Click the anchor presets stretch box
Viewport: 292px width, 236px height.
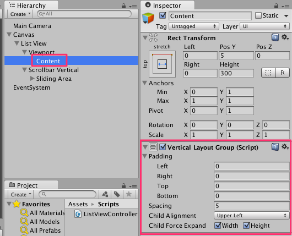point(162,64)
